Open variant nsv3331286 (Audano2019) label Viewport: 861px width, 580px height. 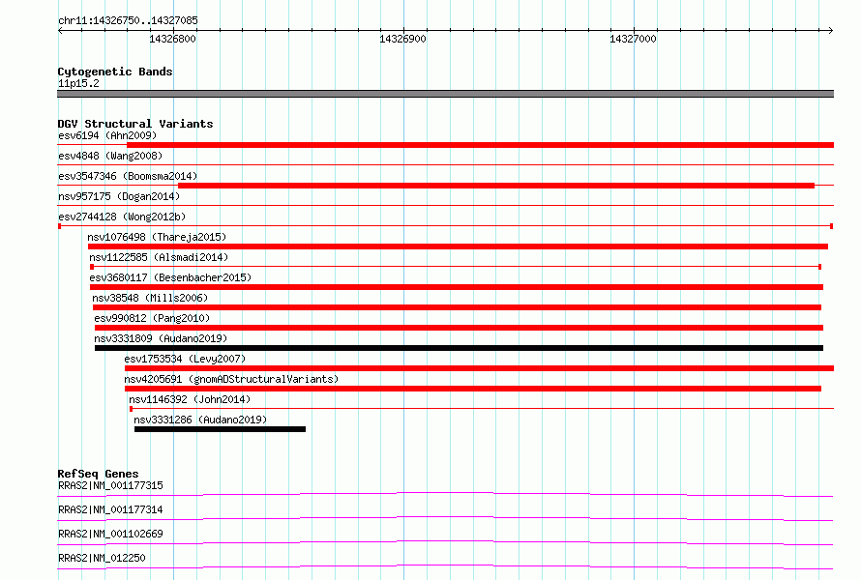click(x=200, y=420)
